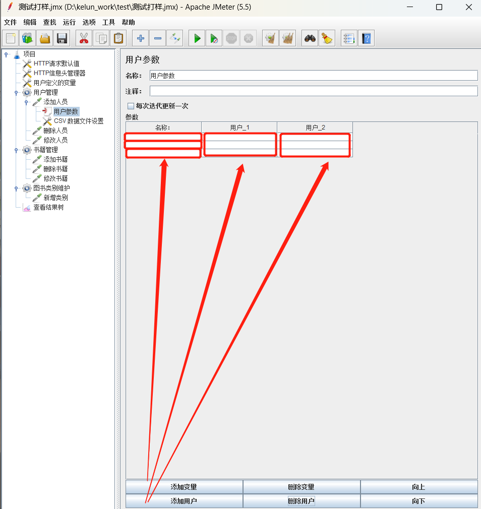Image resolution: width=481 pixels, height=509 pixels.
Task: Select 图书类别维护 in the tree
Action: pos(51,188)
